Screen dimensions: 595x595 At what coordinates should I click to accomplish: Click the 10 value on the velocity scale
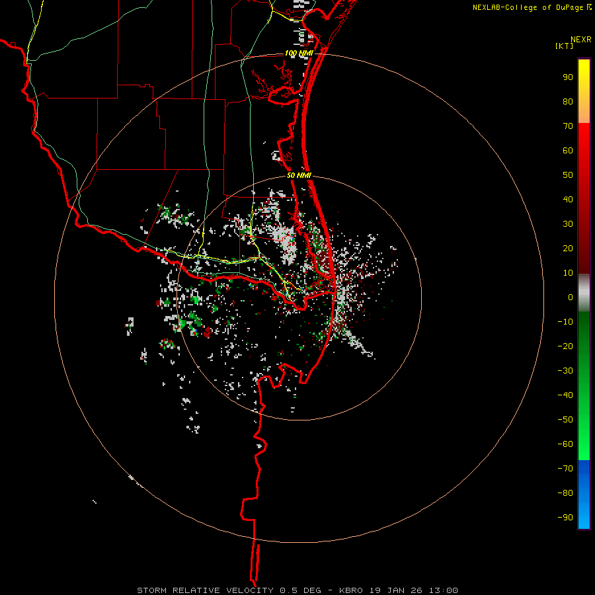[568, 273]
